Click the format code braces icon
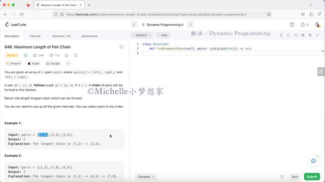Screen dimensions: 325x182 [288, 35]
